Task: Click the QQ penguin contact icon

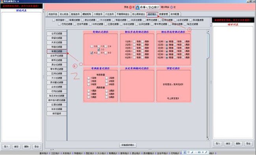Action: 137,7
